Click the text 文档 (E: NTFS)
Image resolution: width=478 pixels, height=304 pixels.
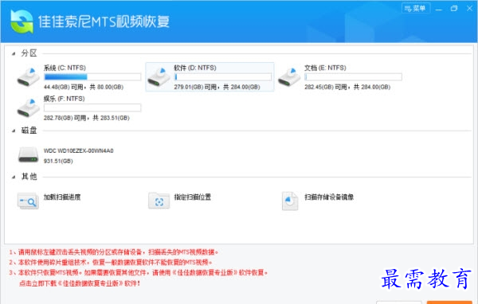click(325, 68)
